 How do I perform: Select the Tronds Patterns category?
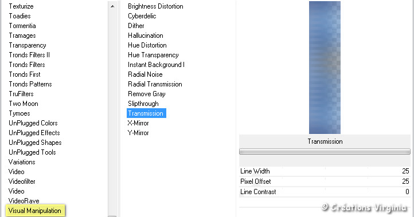point(30,84)
